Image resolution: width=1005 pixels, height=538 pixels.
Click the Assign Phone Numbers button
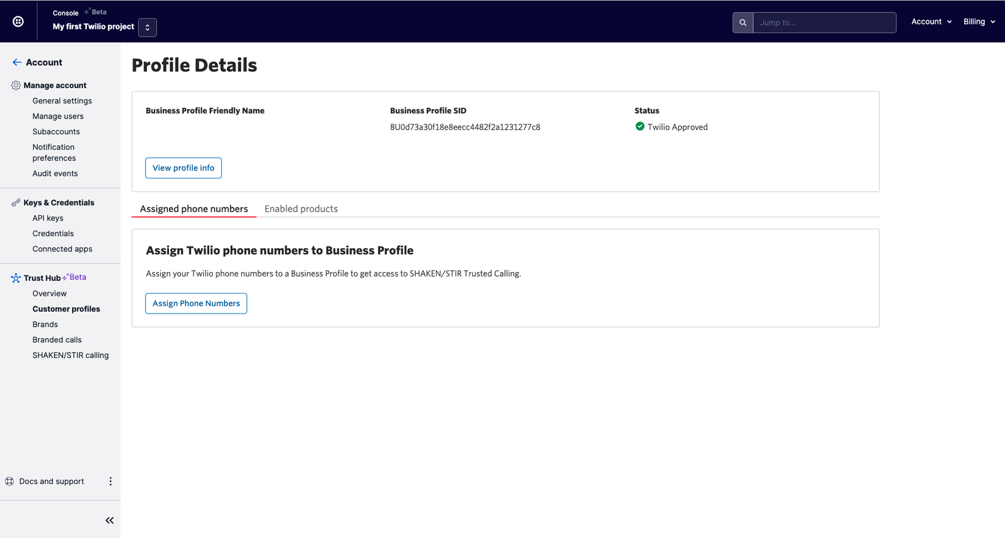pos(196,304)
